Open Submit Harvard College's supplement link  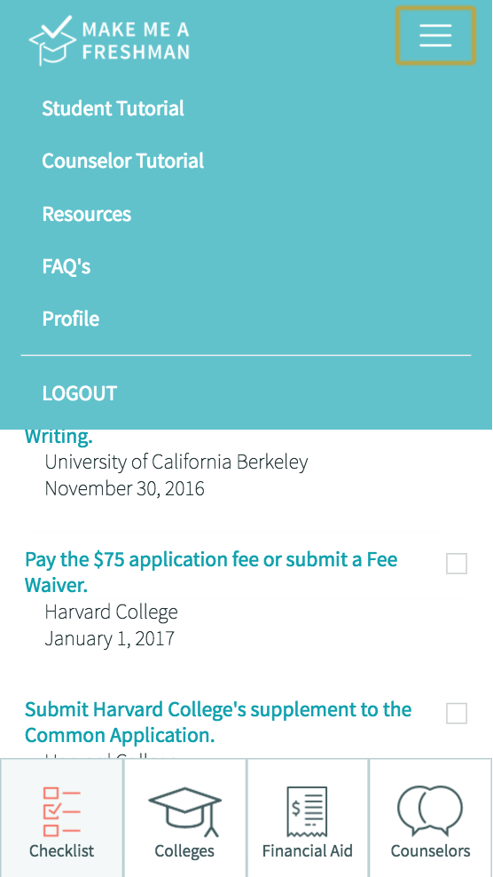[x=218, y=722]
